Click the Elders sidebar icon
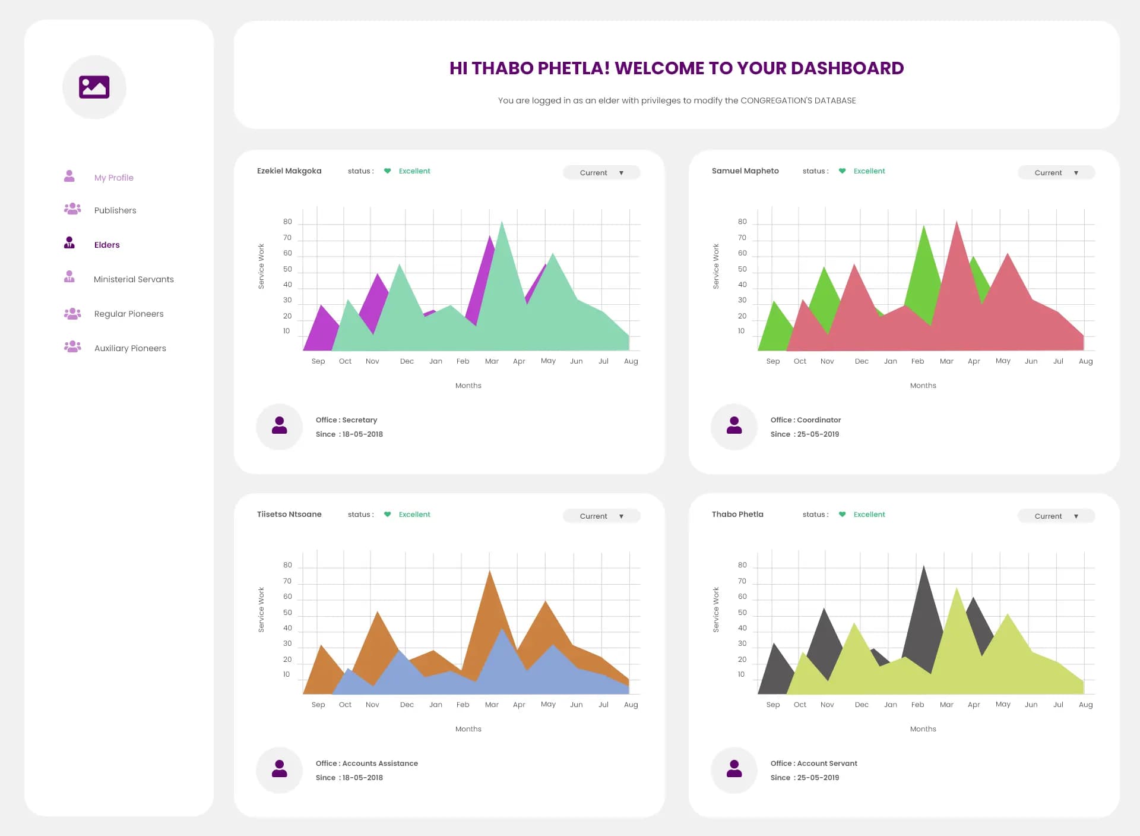1140x836 pixels. [x=72, y=244]
